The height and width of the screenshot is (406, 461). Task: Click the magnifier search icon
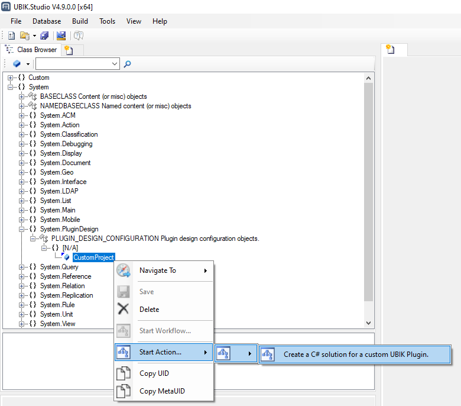[x=127, y=64]
